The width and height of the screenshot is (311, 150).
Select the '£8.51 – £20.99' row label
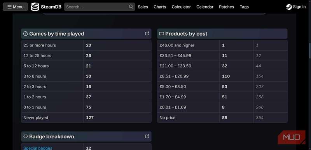click(x=174, y=76)
